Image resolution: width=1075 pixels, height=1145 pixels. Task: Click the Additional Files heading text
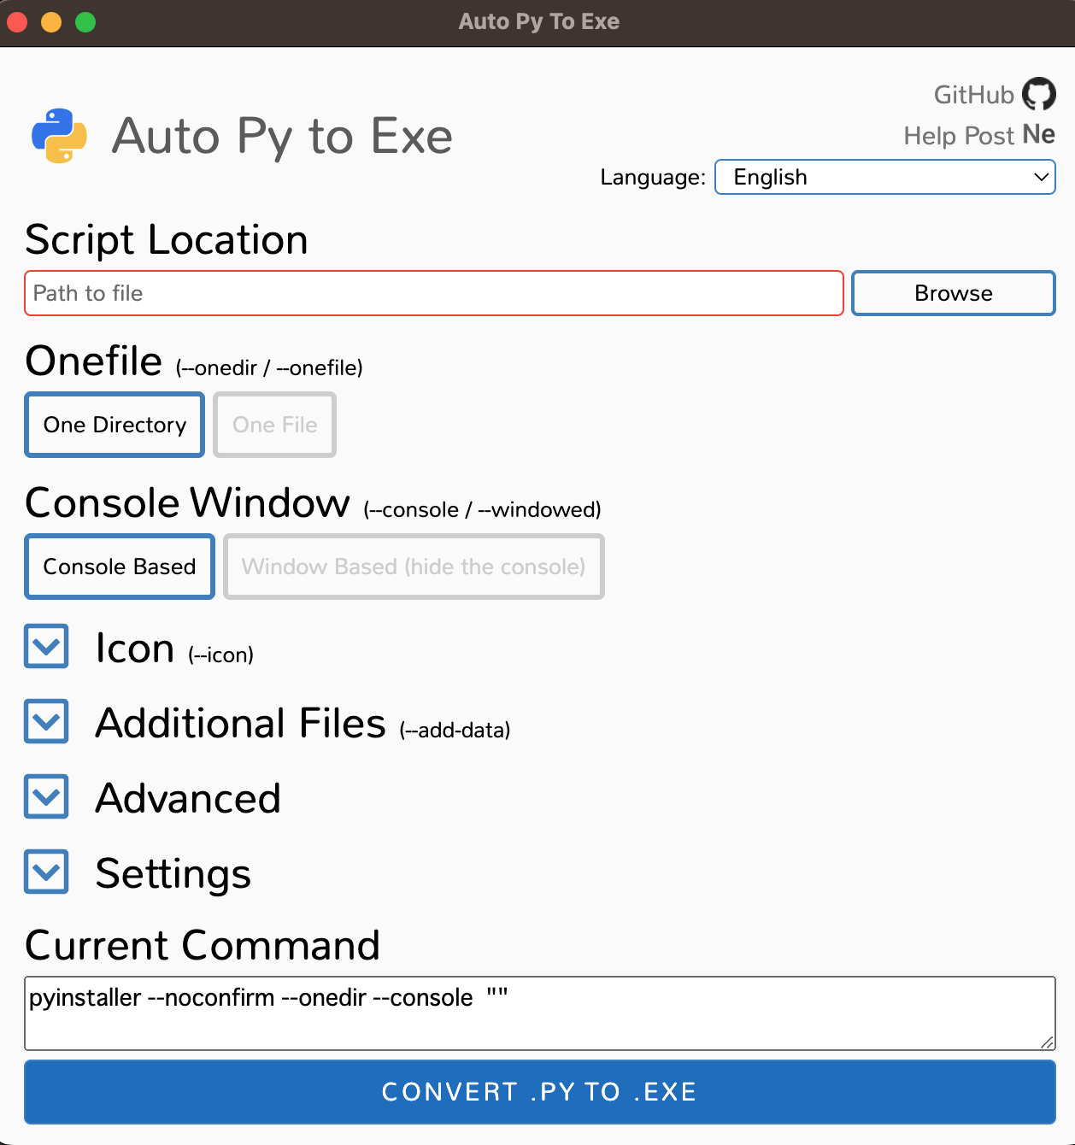coord(241,723)
